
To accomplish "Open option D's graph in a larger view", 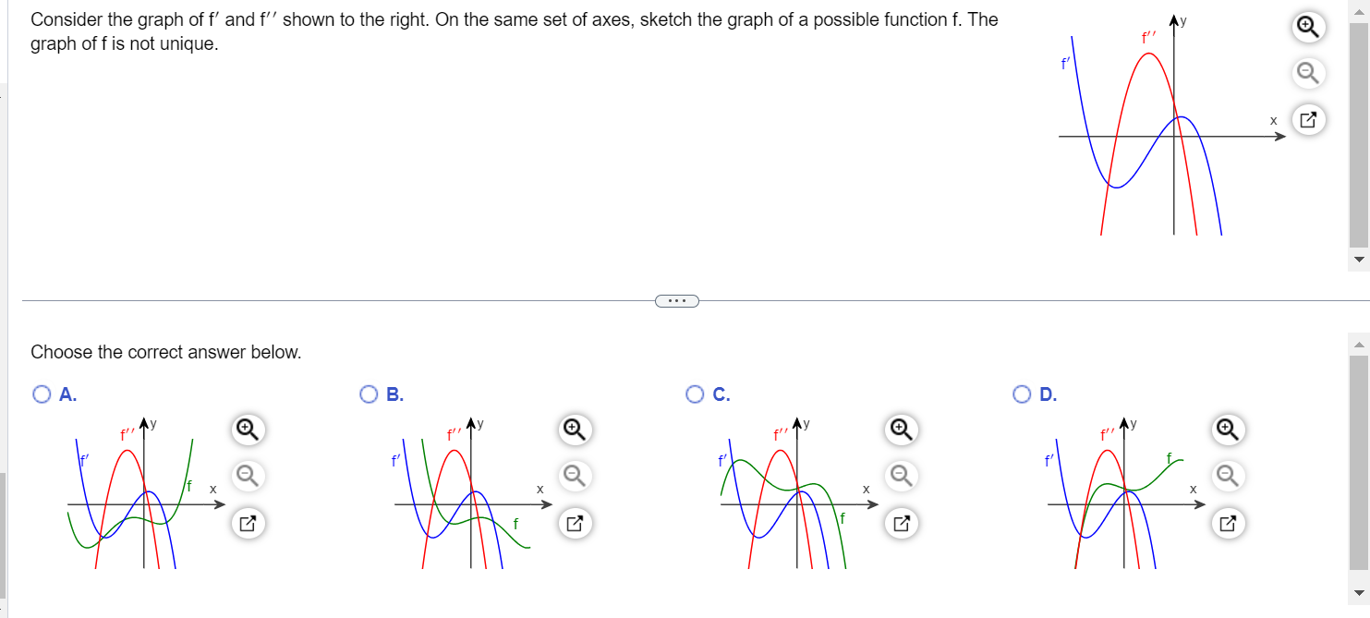I will pos(1228,523).
